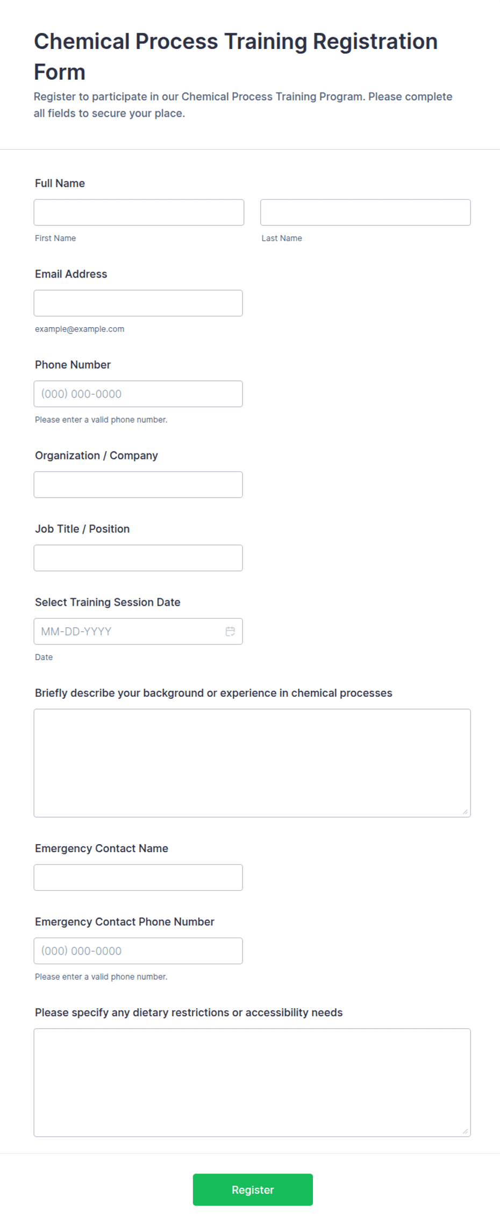Click the First Name input field
This screenshot has width=500, height=1232.
pyautogui.click(x=139, y=213)
